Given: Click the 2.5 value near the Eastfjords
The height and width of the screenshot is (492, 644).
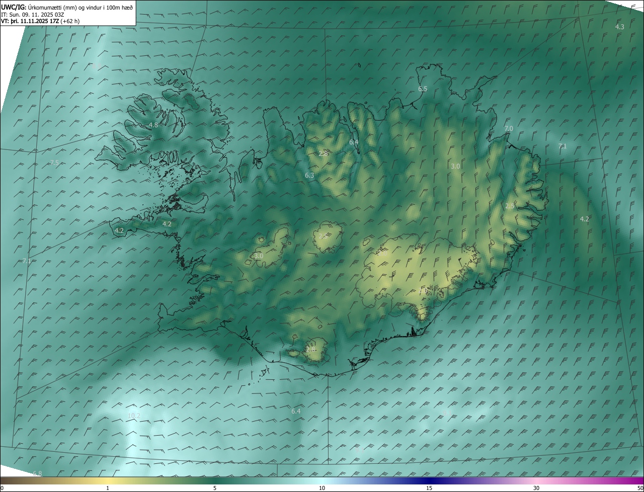Looking at the screenshot, I should click(510, 206).
